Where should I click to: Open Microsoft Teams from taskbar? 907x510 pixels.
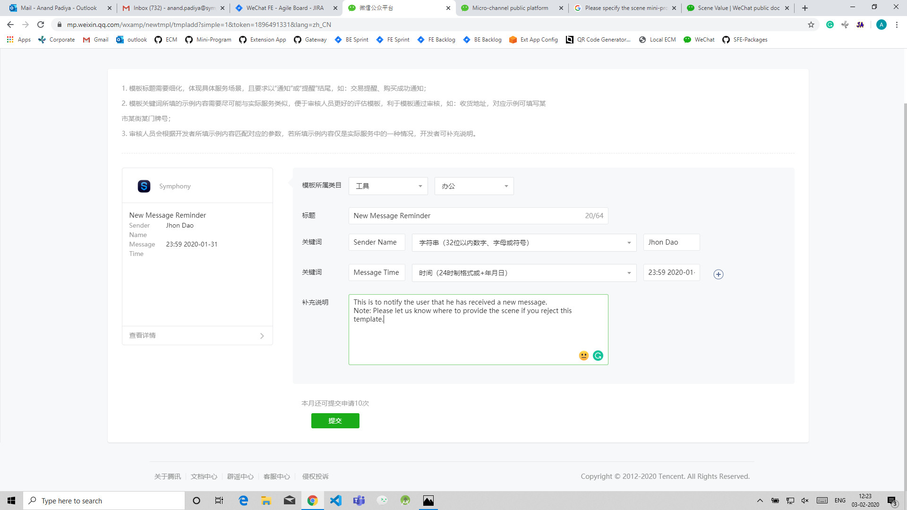359,501
